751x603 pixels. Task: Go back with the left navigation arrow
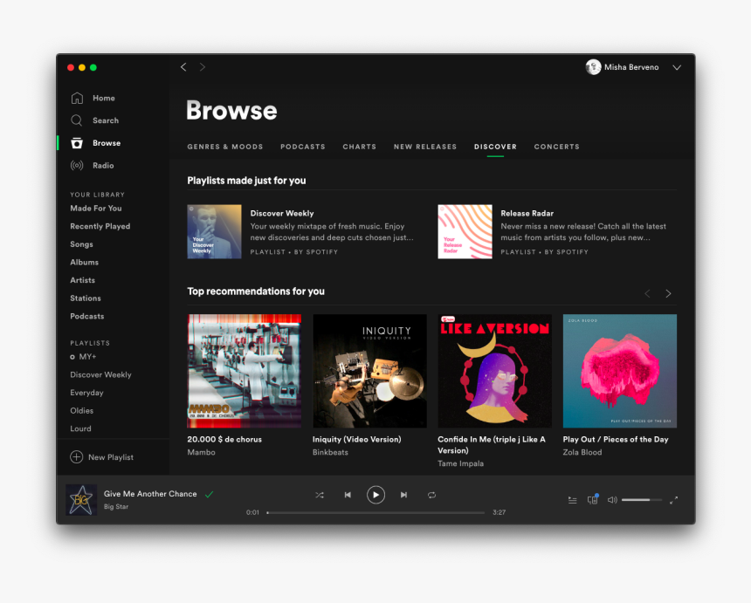(x=183, y=67)
